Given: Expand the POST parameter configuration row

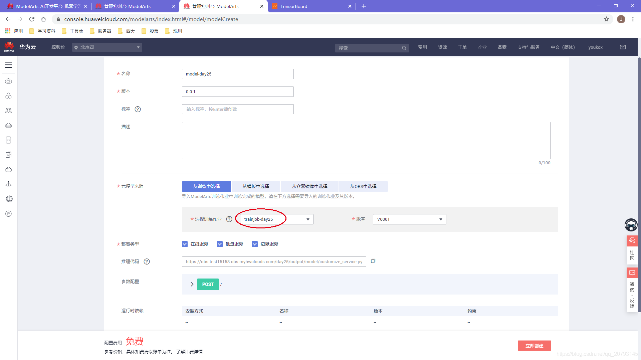Looking at the screenshot, I should pos(192,284).
